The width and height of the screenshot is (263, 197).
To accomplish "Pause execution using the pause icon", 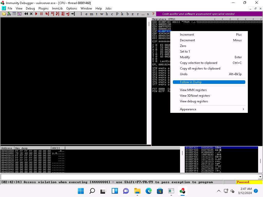I will pyautogui.click(x=41, y=14).
